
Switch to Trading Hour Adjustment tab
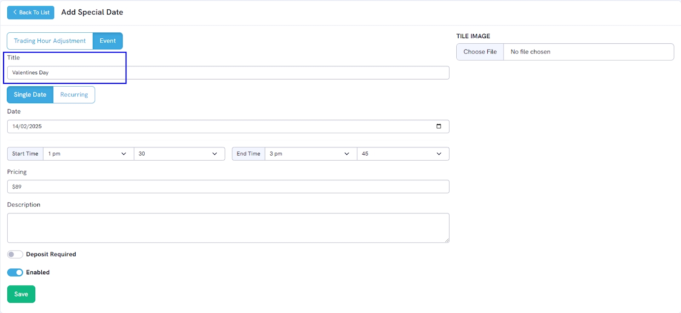pyautogui.click(x=50, y=41)
